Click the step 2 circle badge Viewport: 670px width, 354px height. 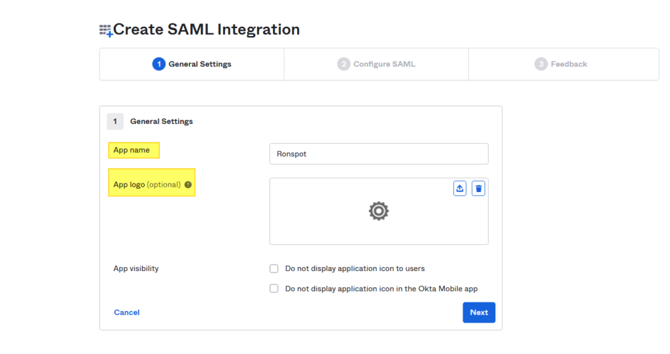[344, 64]
